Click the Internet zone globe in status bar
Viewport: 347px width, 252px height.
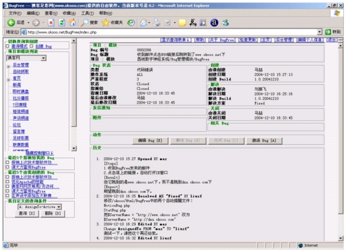(x=301, y=245)
